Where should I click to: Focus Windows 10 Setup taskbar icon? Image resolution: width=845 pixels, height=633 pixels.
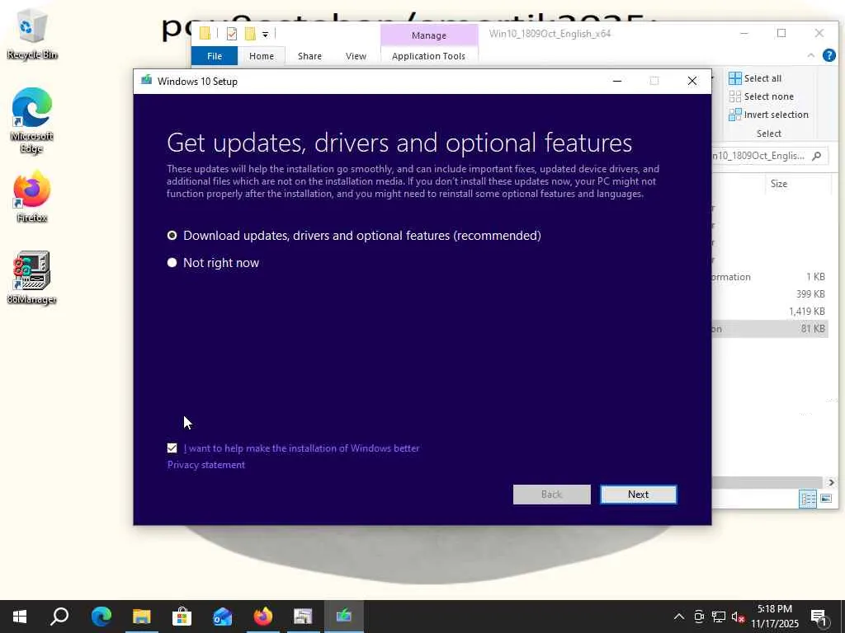344,617
